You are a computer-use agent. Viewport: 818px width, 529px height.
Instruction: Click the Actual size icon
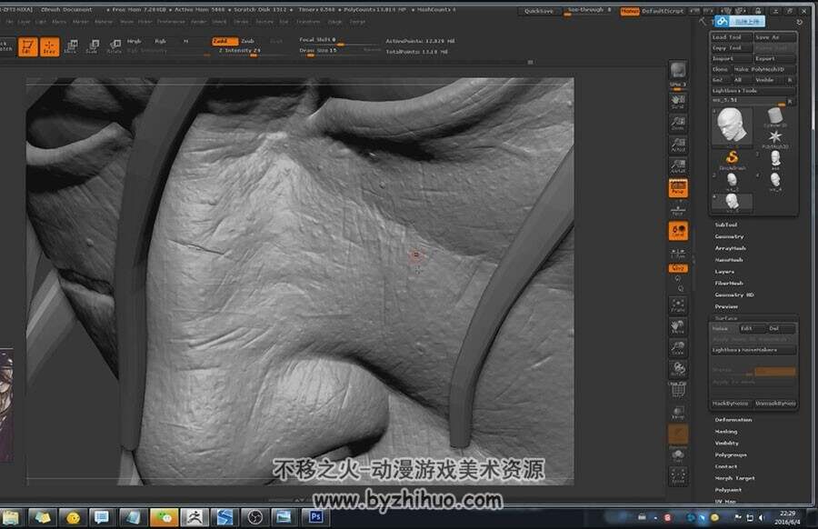pos(678,145)
